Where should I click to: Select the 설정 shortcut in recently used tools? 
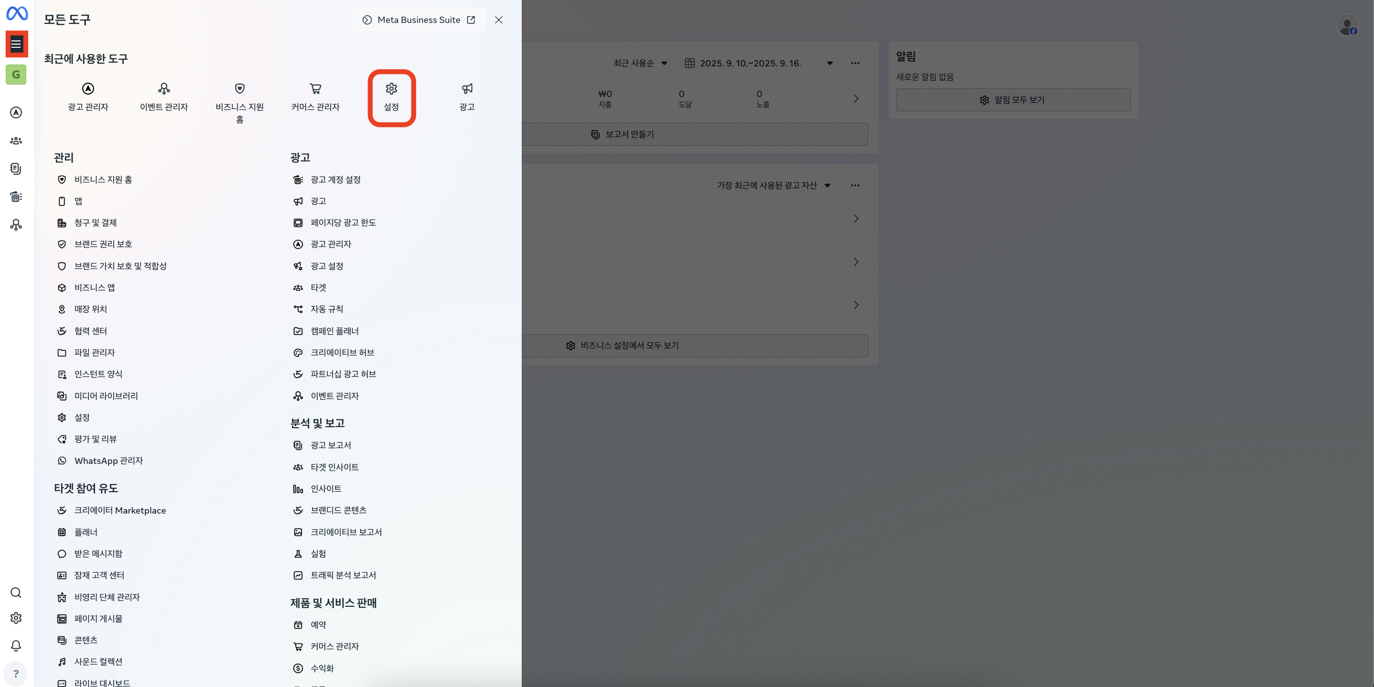391,97
